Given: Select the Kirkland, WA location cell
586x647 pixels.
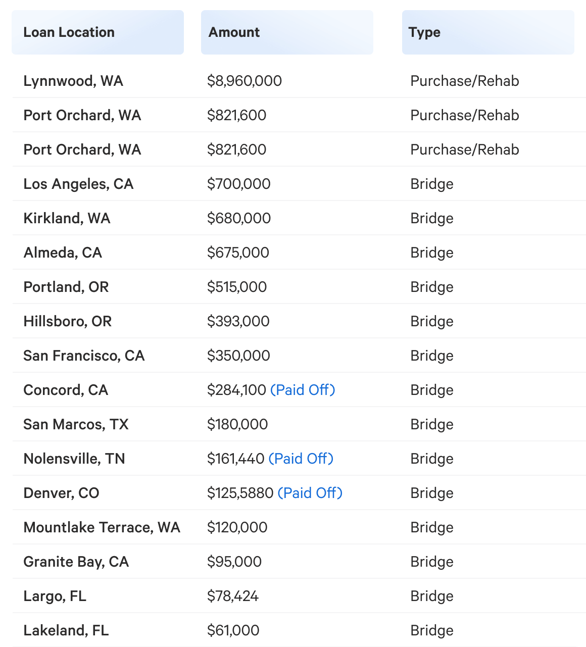Looking at the screenshot, I should [x=67, y=218].
